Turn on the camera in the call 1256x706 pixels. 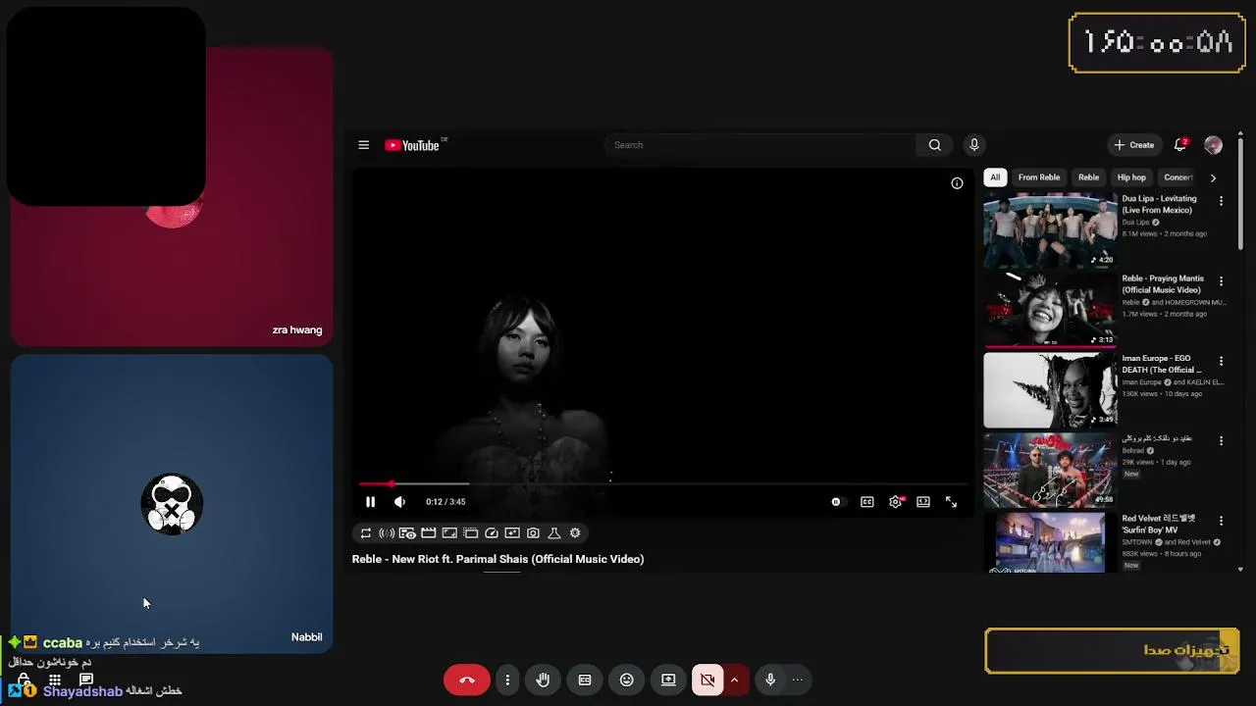707,680
